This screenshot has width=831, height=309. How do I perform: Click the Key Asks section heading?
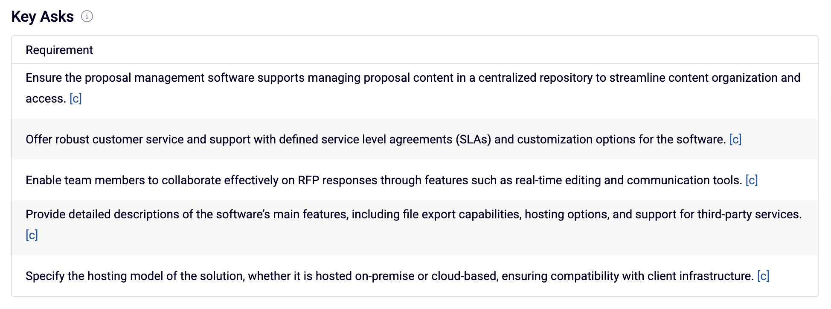tap(43, 17)
